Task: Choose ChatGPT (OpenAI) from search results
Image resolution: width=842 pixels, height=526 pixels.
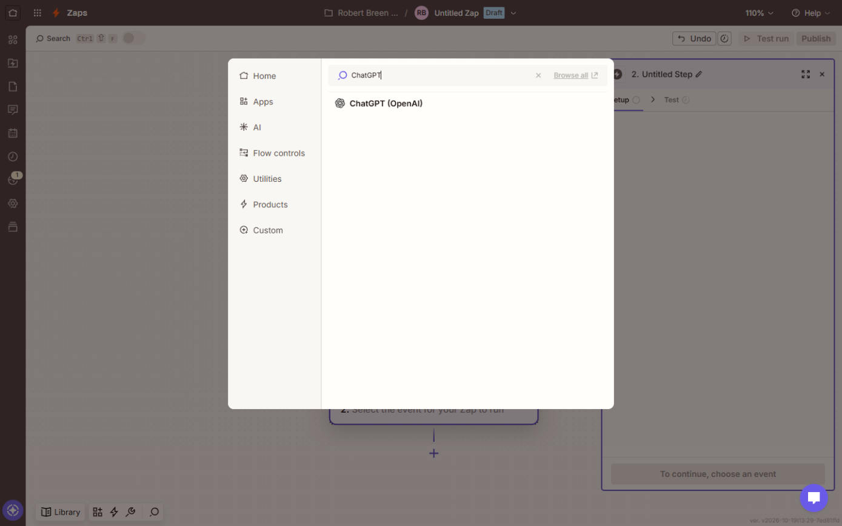Action: 379,104
